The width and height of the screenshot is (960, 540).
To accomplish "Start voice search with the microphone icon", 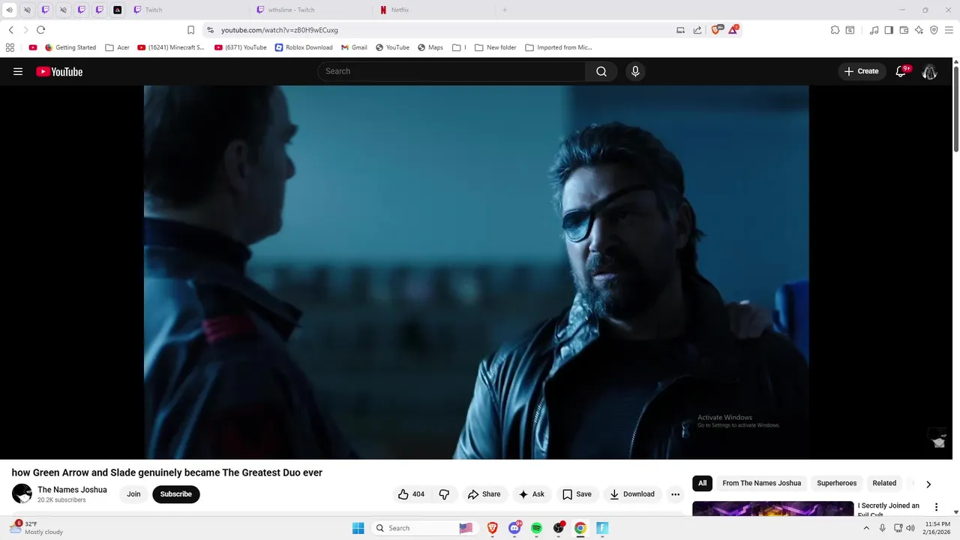I will [635, 71].
